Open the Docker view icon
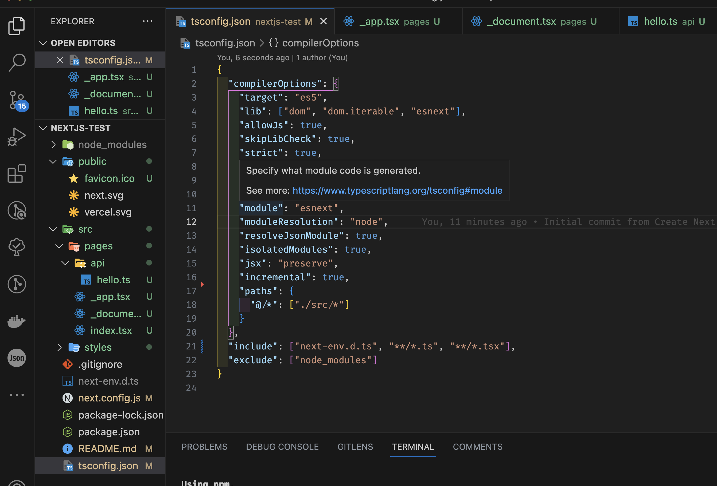The image size is (717, 486). pos(17,321)
